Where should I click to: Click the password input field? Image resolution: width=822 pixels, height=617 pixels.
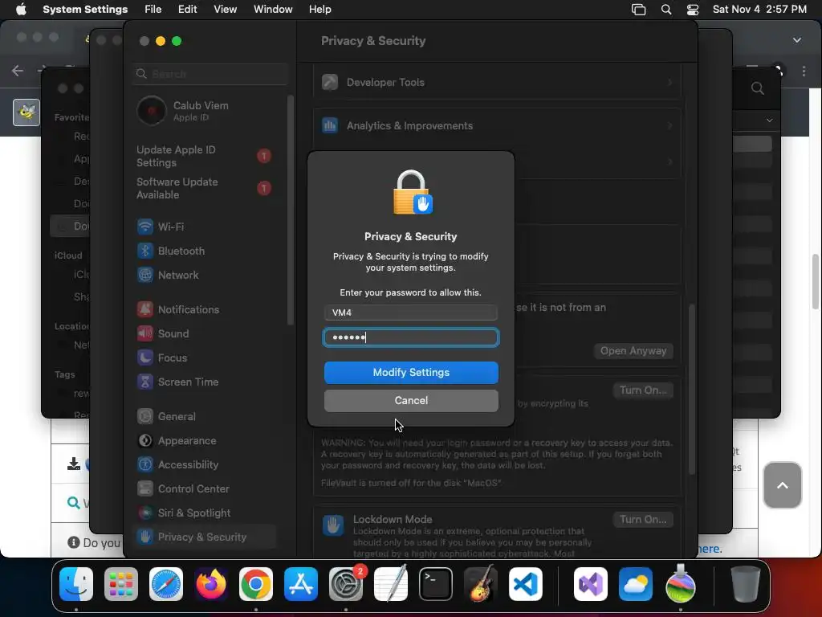pyautogui.click(x=411, y=337)
